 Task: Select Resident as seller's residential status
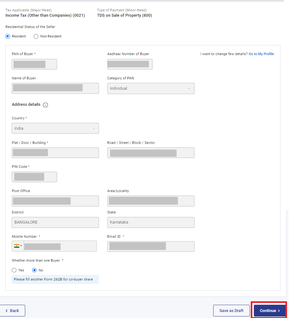pyautogui.click(x=8, y=36)
